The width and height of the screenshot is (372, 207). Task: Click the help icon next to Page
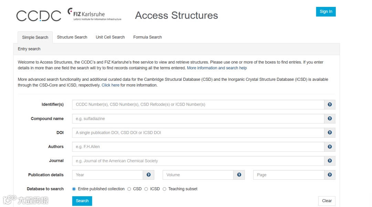330,175
